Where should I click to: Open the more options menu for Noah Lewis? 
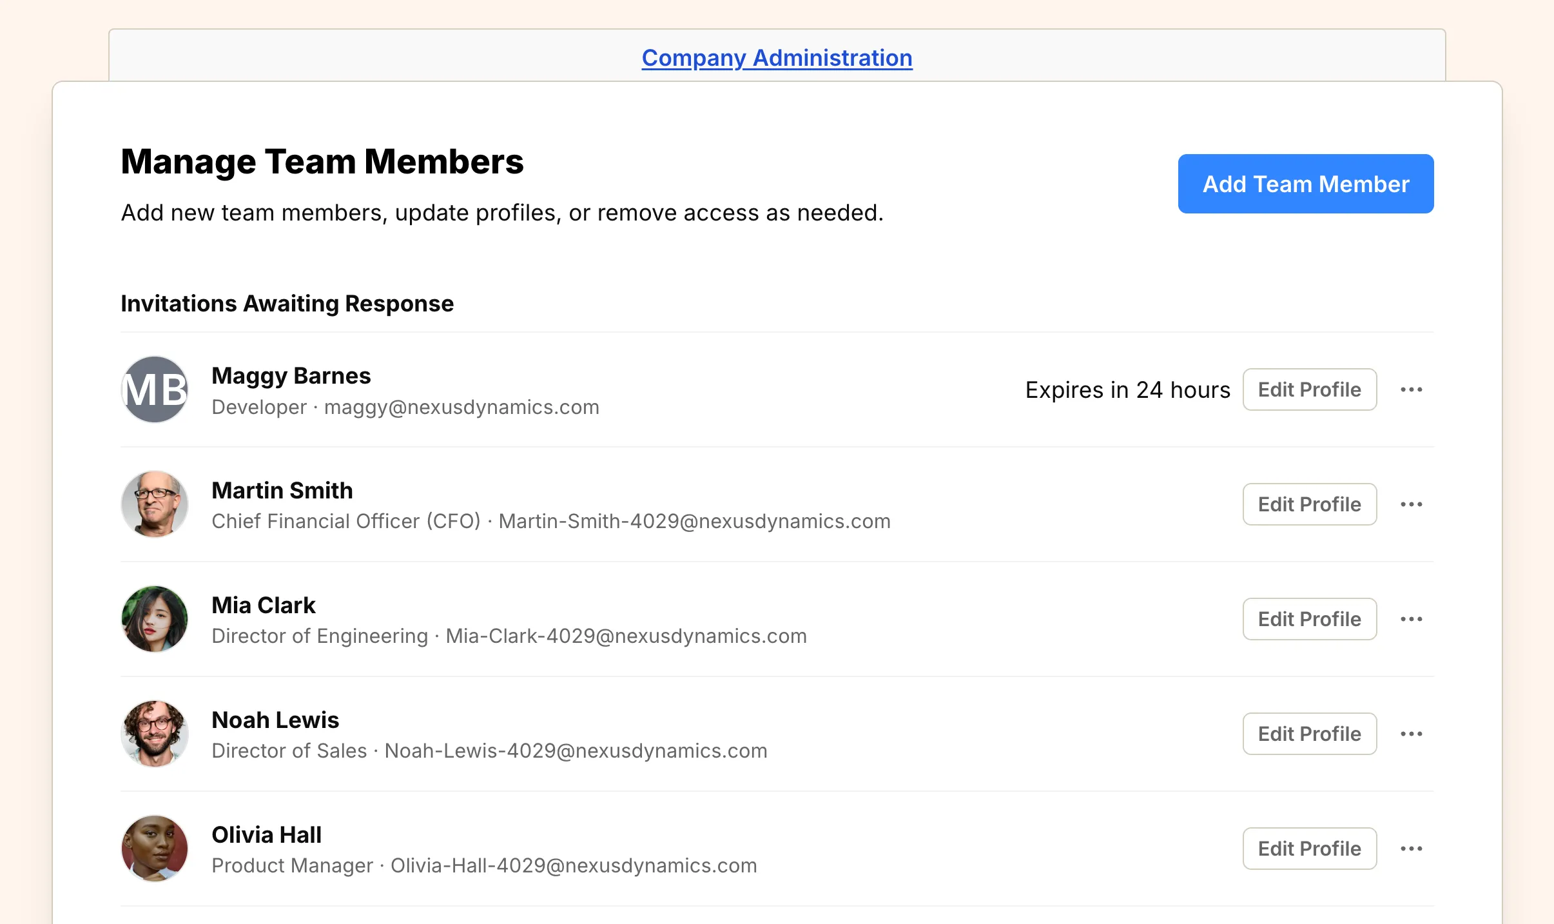click(x=1412, y=733)
